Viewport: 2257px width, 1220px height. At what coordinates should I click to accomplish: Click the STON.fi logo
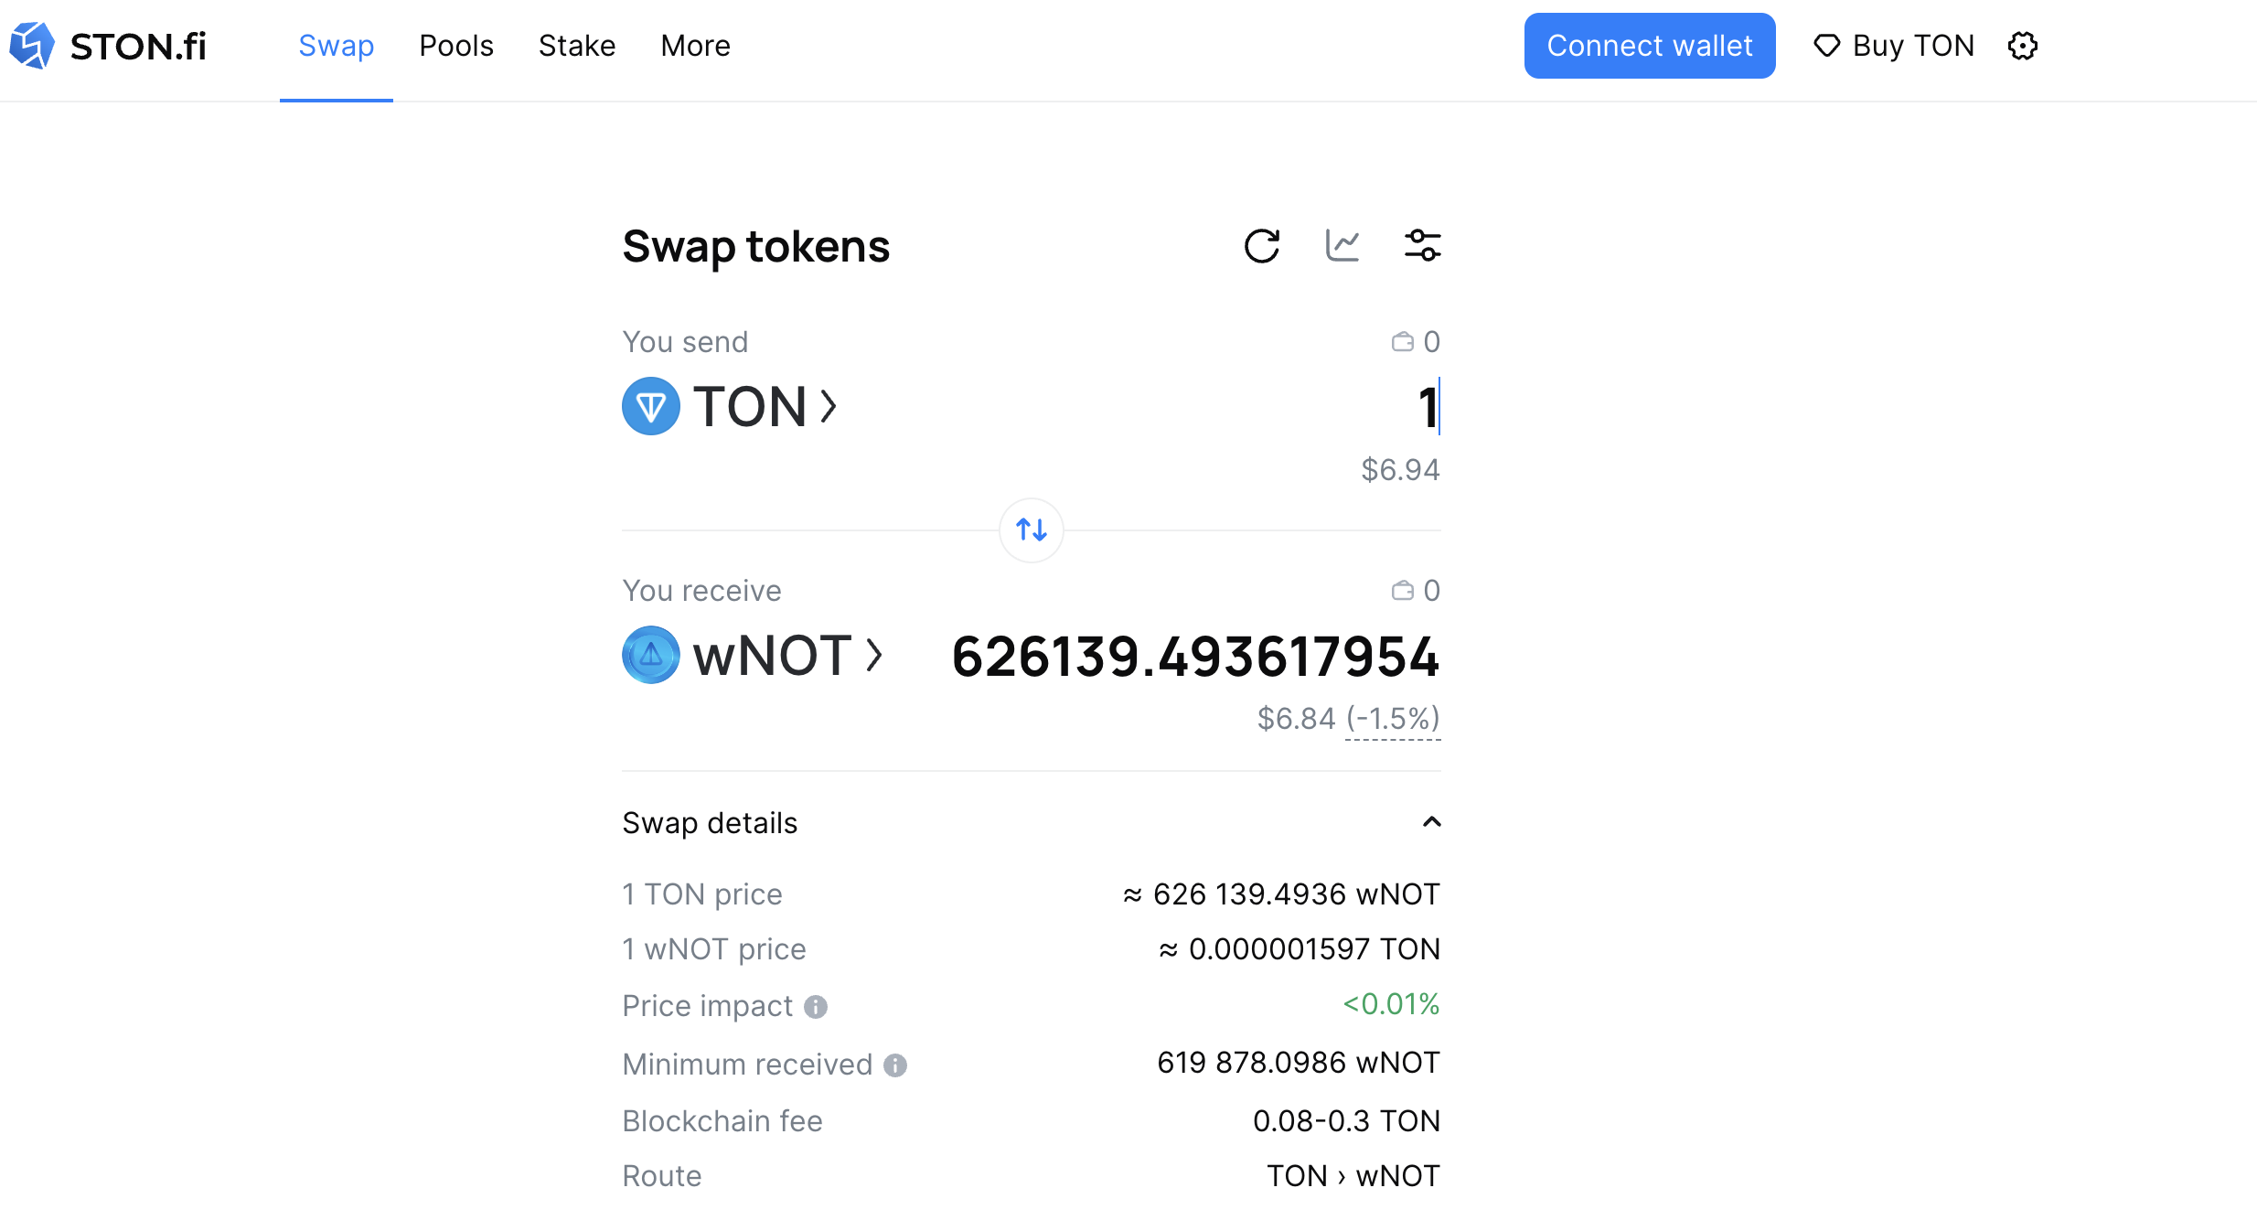[x=108, y=46]
